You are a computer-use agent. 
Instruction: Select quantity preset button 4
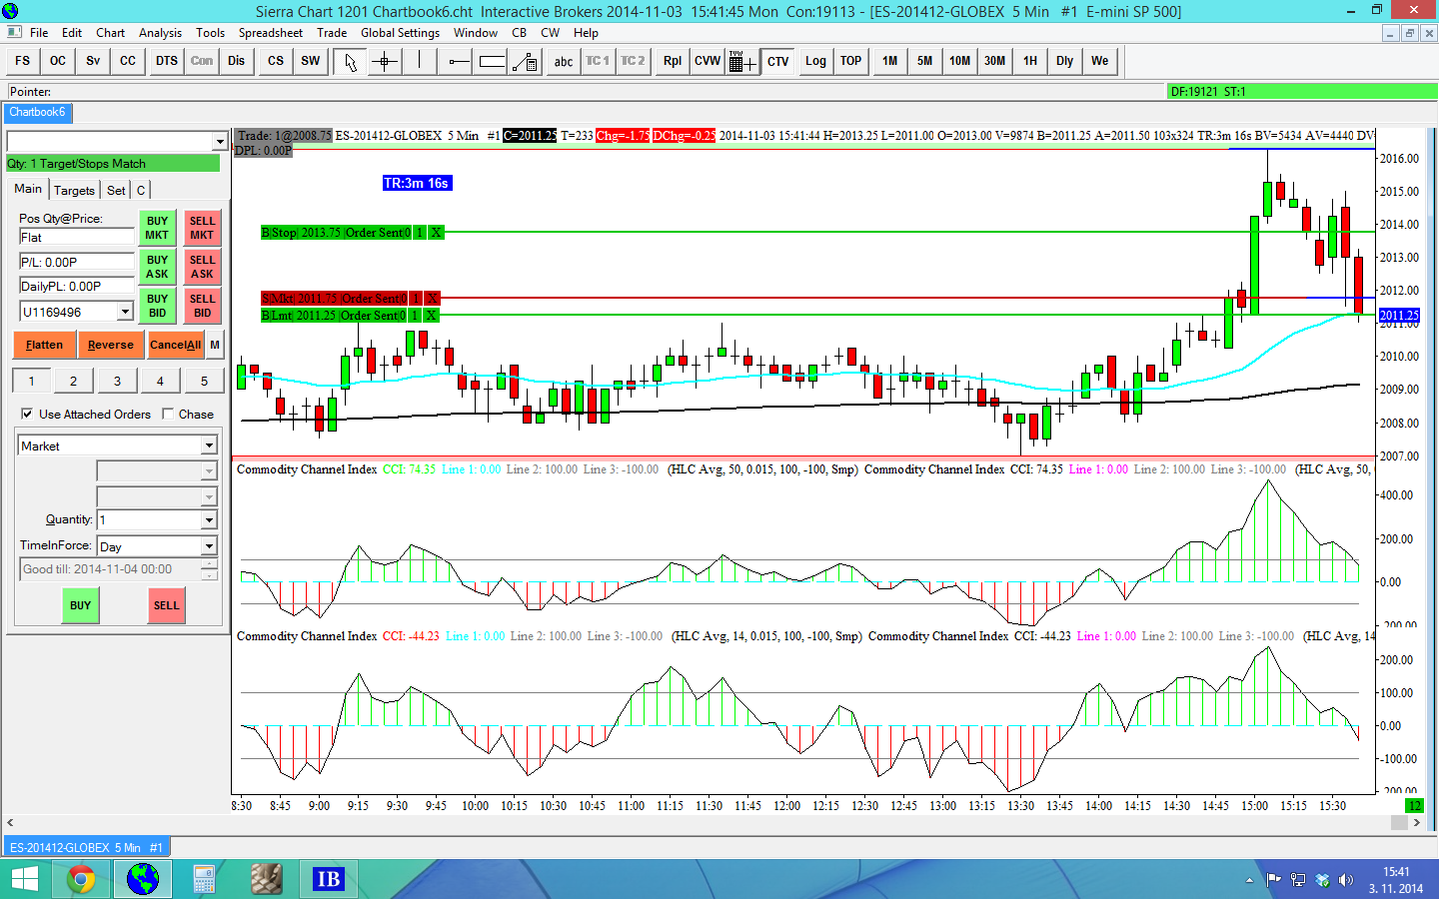160,381
